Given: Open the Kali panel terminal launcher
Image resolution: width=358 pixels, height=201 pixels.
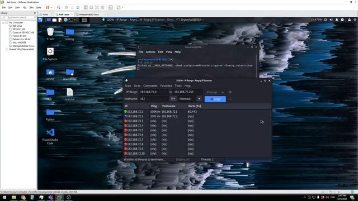Looking at the screenshot, I should pos(71,20).
